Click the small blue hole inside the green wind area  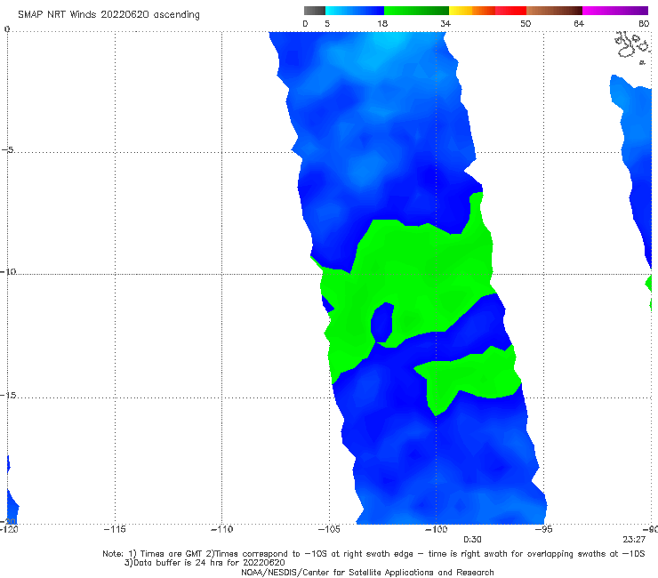click(x=382, y=322)
